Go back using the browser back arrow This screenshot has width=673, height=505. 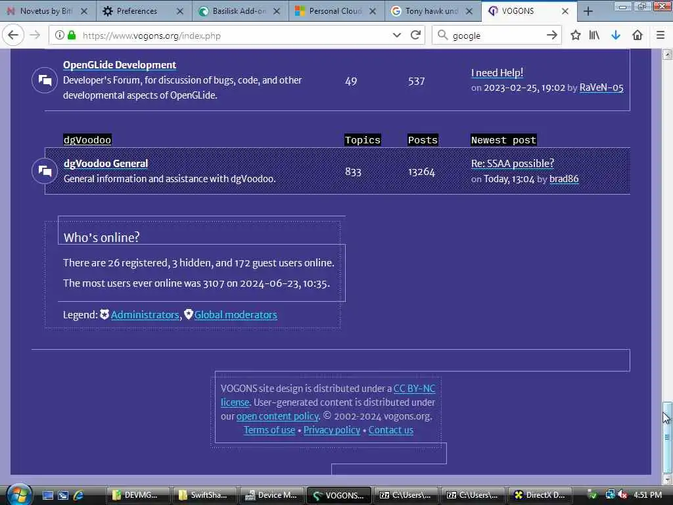[13, 36]
